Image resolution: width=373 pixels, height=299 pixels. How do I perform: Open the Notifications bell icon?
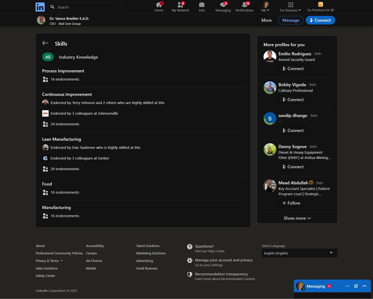tap(244, 5)
